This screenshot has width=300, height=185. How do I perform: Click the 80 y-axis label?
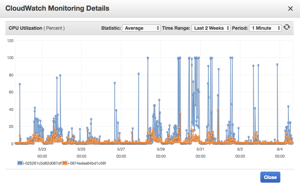[x=11, y=75]
